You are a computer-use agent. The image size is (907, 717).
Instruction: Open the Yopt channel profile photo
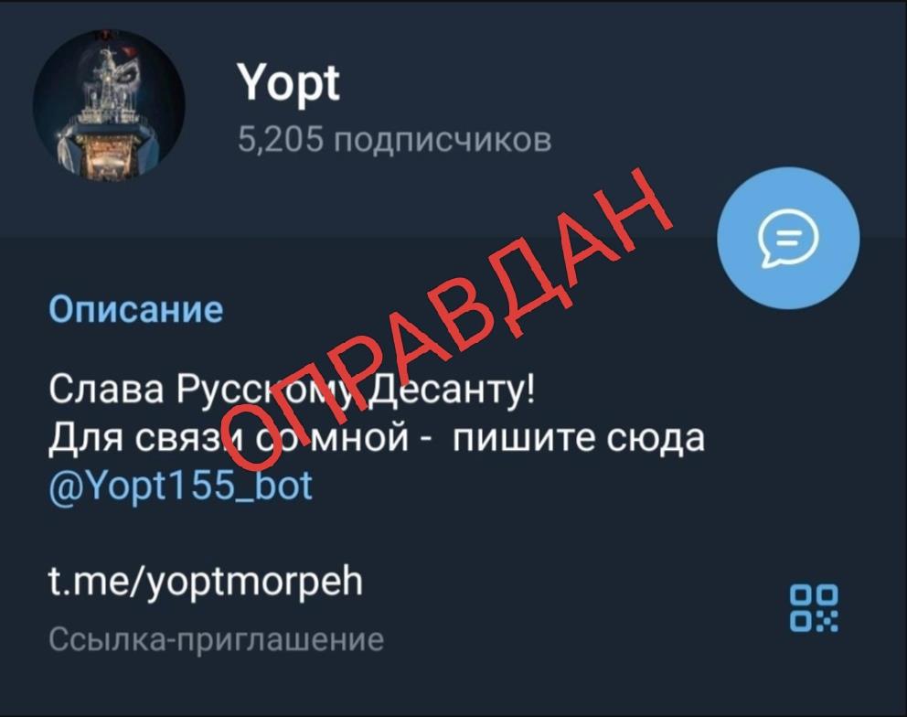pyautogui.click(x=109, y=105)
